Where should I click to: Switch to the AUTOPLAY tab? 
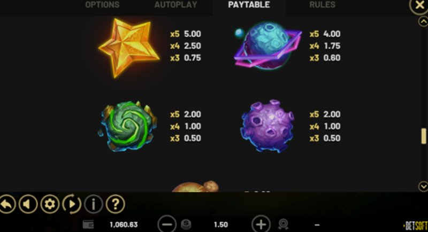pyautogui.click(x=176, y=5)
